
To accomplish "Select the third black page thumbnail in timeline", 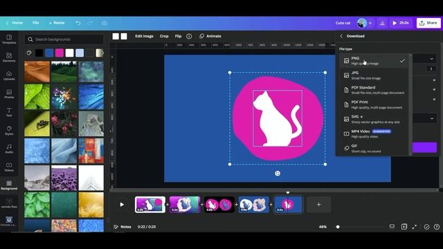I will 219,205.
